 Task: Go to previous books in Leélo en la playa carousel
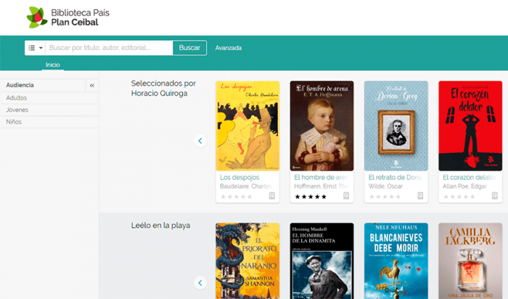point(200,283)
